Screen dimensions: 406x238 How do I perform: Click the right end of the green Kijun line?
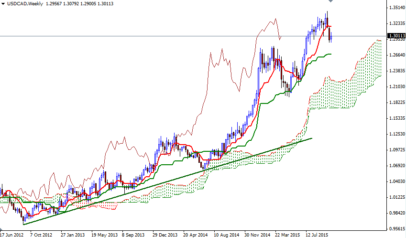(x=330, y=54)
